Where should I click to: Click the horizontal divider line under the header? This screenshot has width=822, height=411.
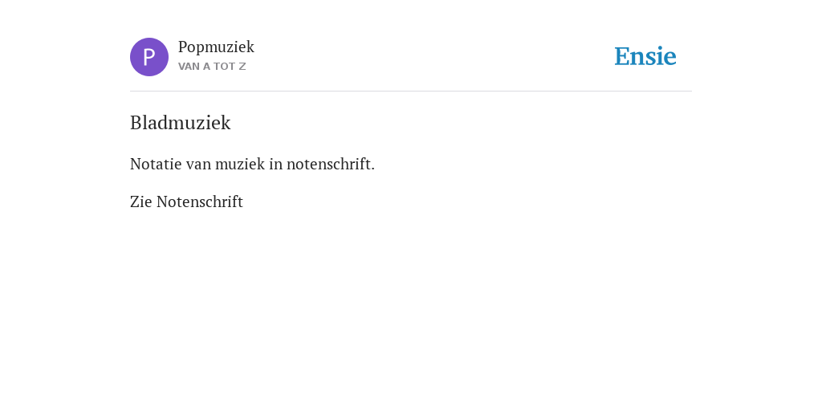pyautogui.click(x=411, y=92)
